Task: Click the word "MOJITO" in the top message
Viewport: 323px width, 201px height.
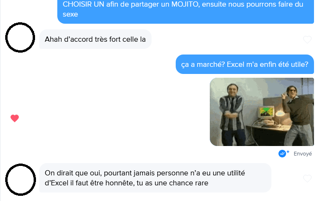Action: click(185, 4)
